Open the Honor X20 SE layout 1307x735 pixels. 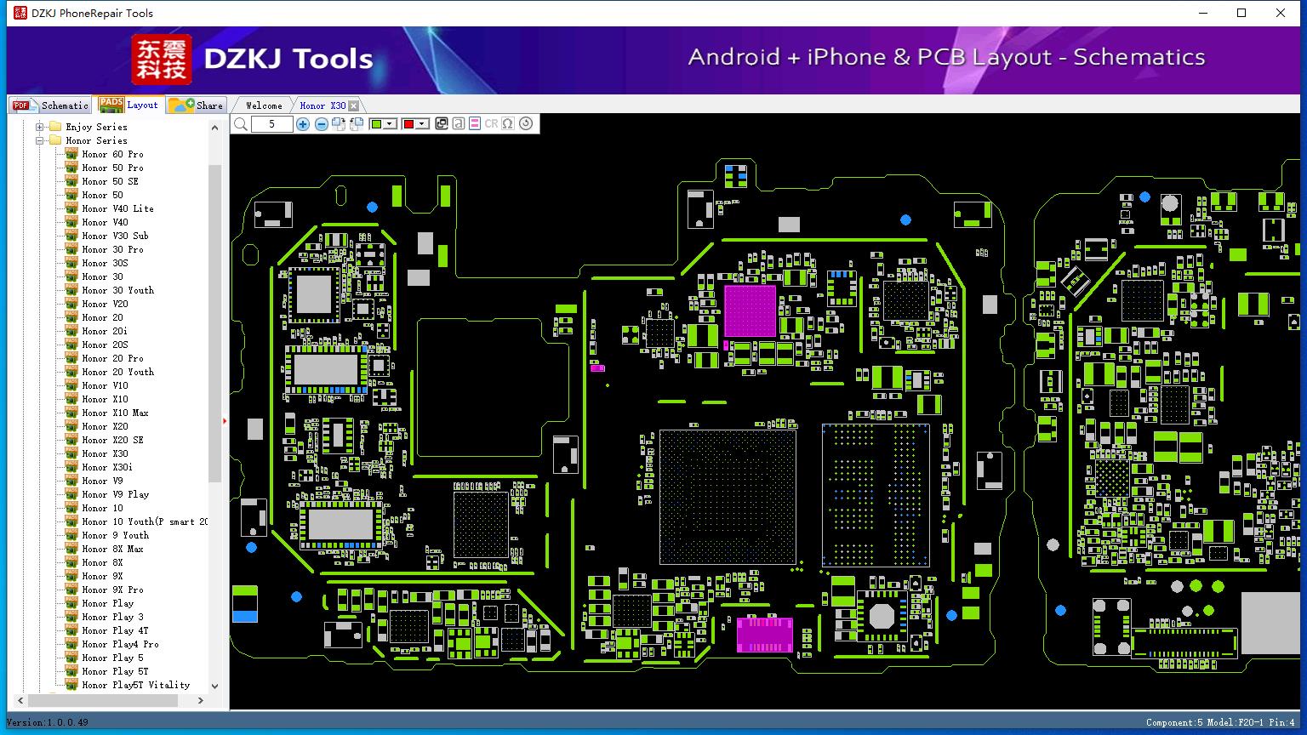pos(112,440)
